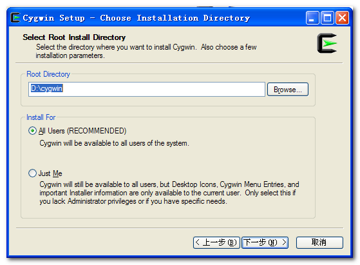The width and height of the screenshot is (360, 265).
Task: Click the 'Select Root Install Directory' heading
Action: (x=74, y=37)
